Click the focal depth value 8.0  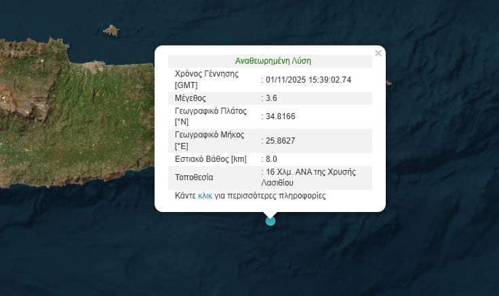click(271, 159)
